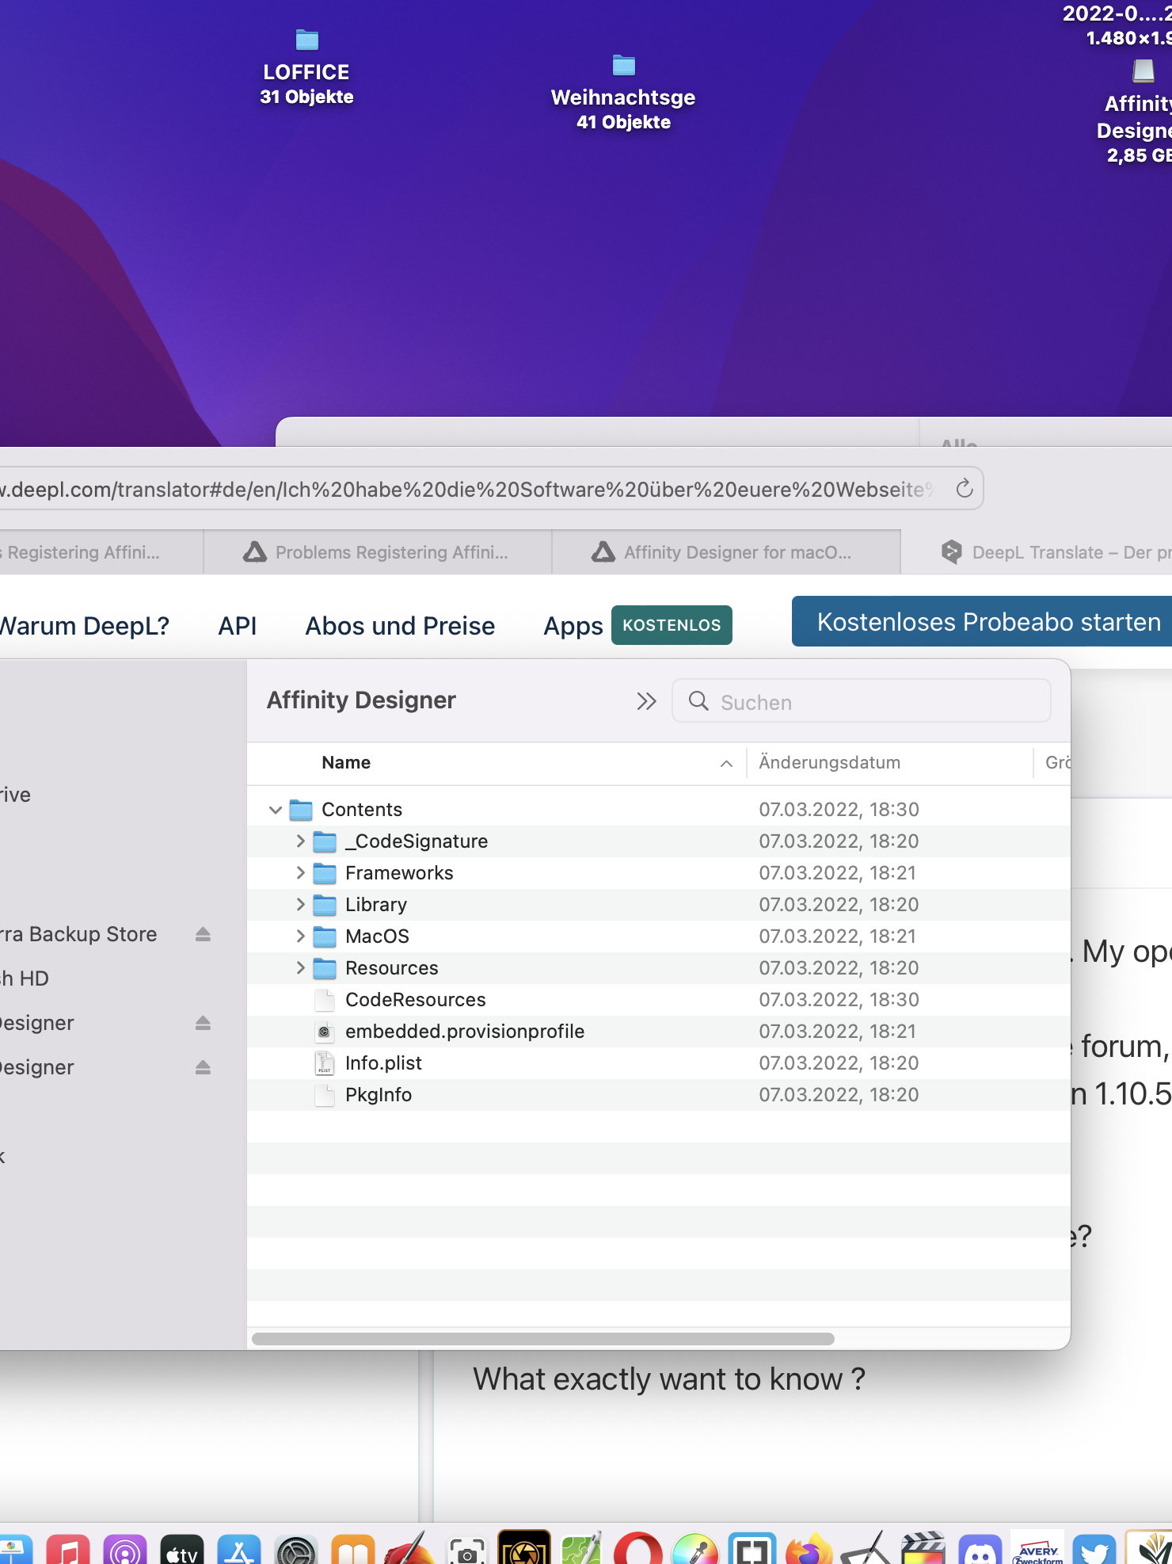Open the middle Problems Registering Affini... tab
This screenshot has height=1564, width=1172.
(377, 552)
